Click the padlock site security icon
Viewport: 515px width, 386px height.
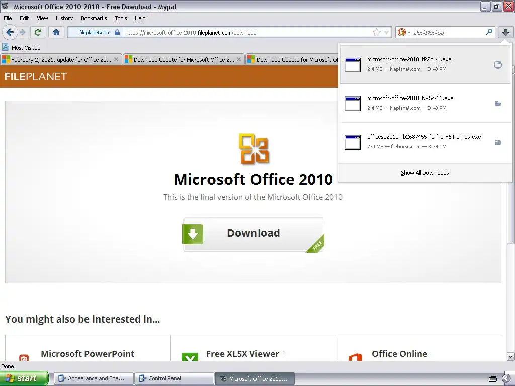click(117, 32)
